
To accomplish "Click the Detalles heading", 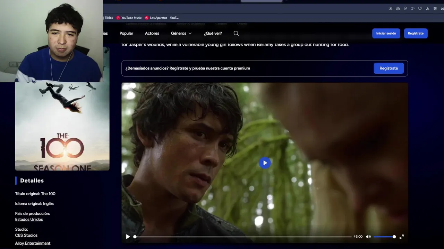I will click(32, 181).
